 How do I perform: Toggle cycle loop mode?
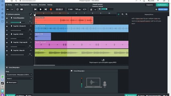(x=17, y=9)
